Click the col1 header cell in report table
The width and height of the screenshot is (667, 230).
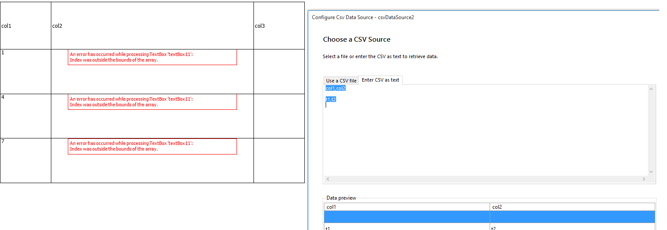(x=26, y=26)
